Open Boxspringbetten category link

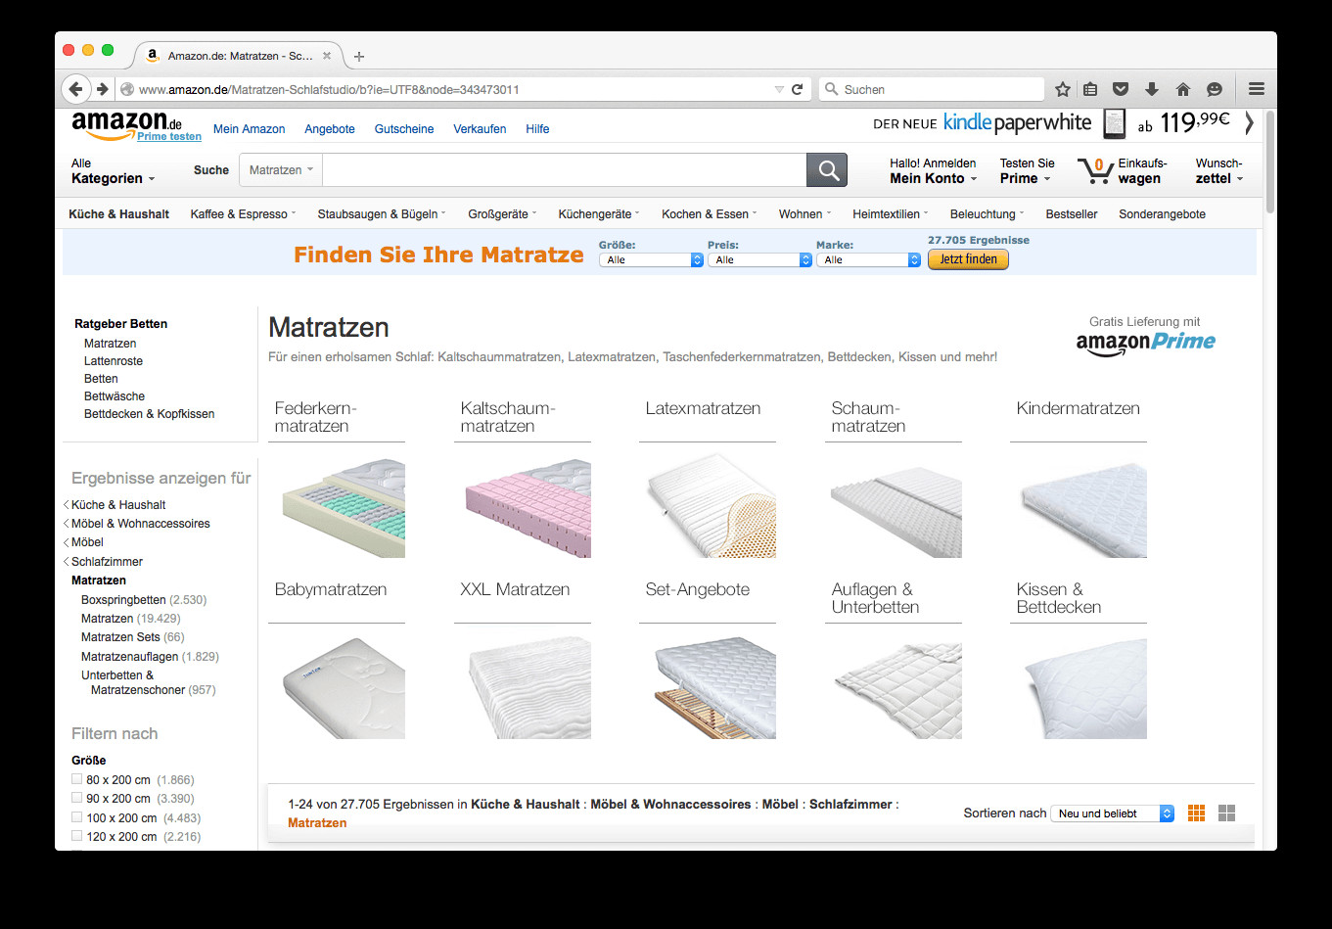tap(124, 600)
